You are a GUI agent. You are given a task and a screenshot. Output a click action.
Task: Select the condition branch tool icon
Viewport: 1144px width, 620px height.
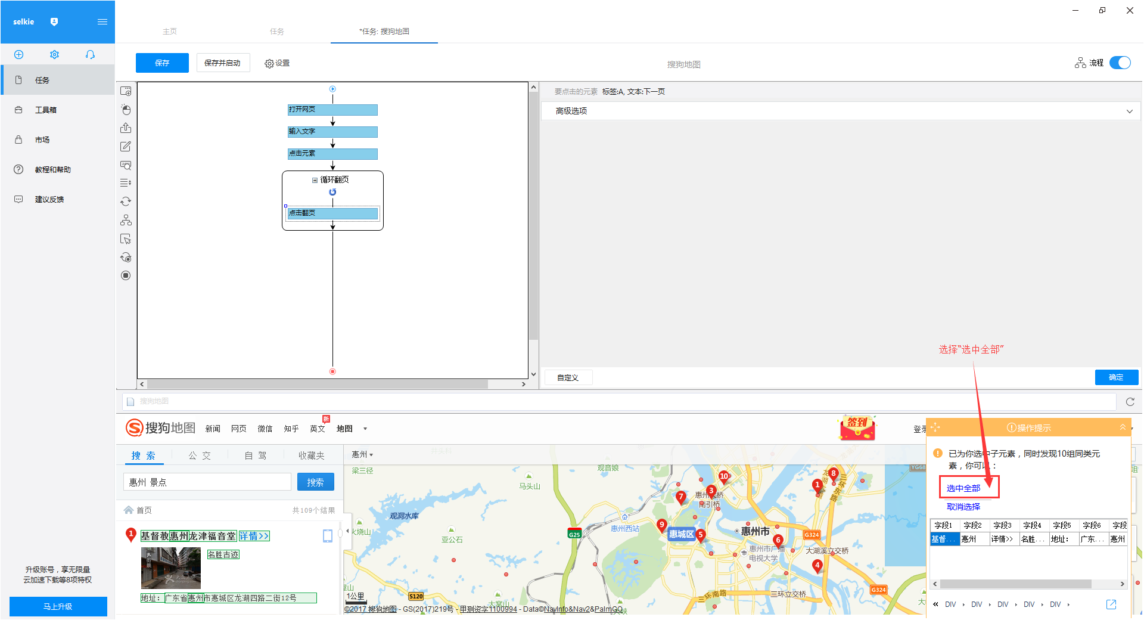pyautogui.click(x=126, y=220)
